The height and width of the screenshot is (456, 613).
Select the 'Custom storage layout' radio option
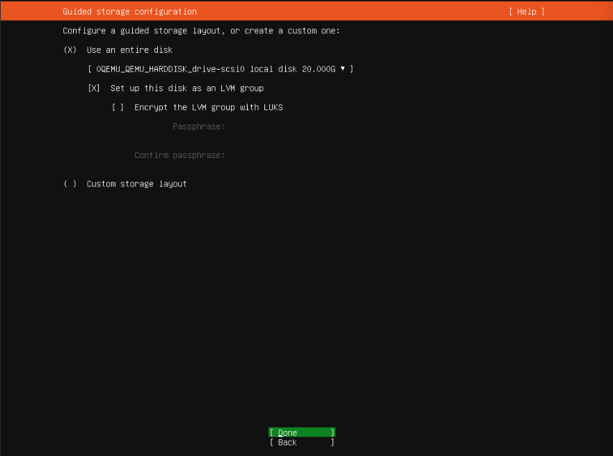(70, 184)
